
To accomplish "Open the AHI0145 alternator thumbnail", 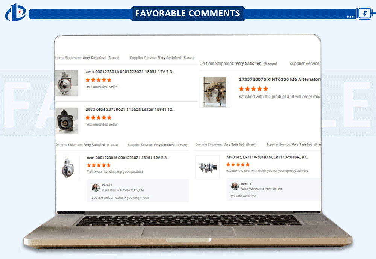I will pyautogui.click(x=208, y=167).
